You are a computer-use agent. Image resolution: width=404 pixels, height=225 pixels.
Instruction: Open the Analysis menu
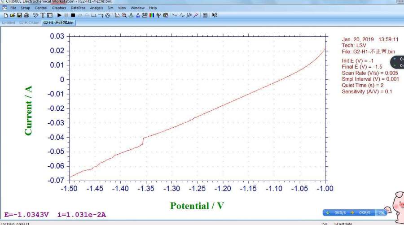96,8
